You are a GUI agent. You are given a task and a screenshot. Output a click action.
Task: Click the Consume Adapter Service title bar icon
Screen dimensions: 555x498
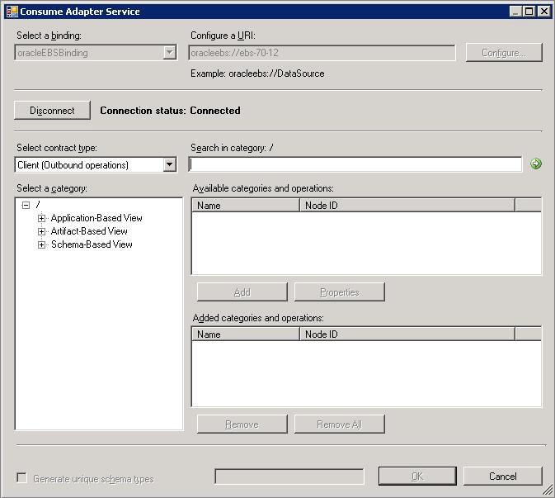12,12
